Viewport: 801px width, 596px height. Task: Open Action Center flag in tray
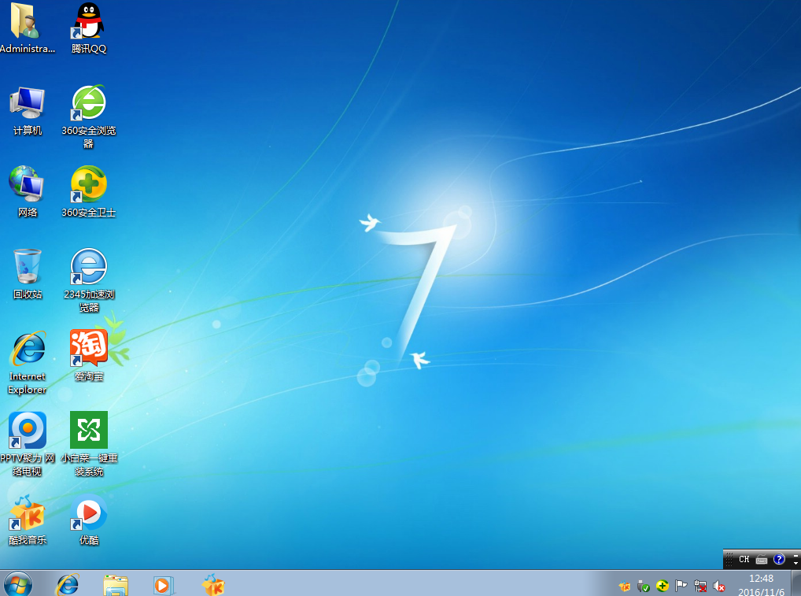point(681,586)
